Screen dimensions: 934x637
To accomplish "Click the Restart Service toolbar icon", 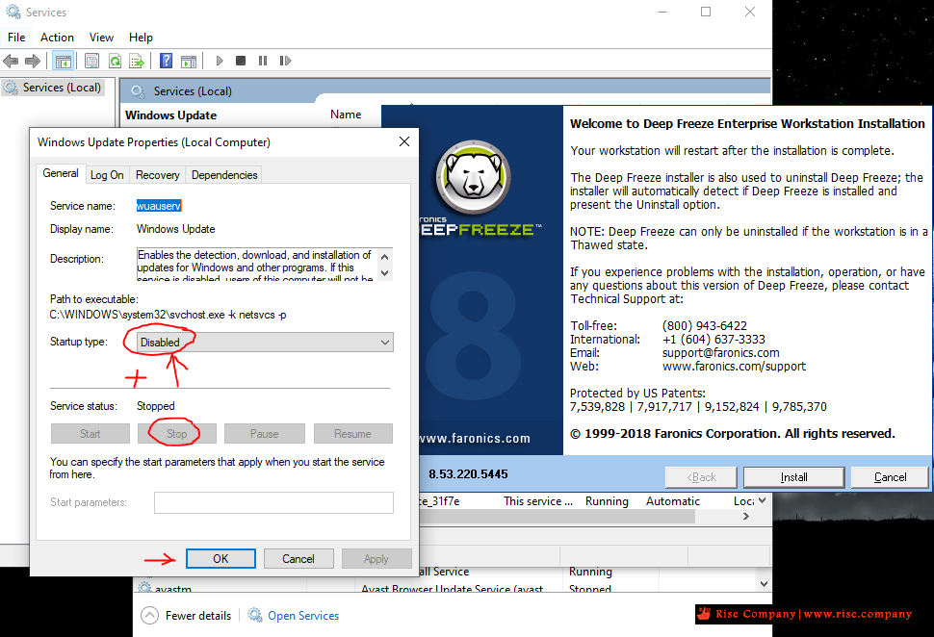I will click(x=285, y=61).
